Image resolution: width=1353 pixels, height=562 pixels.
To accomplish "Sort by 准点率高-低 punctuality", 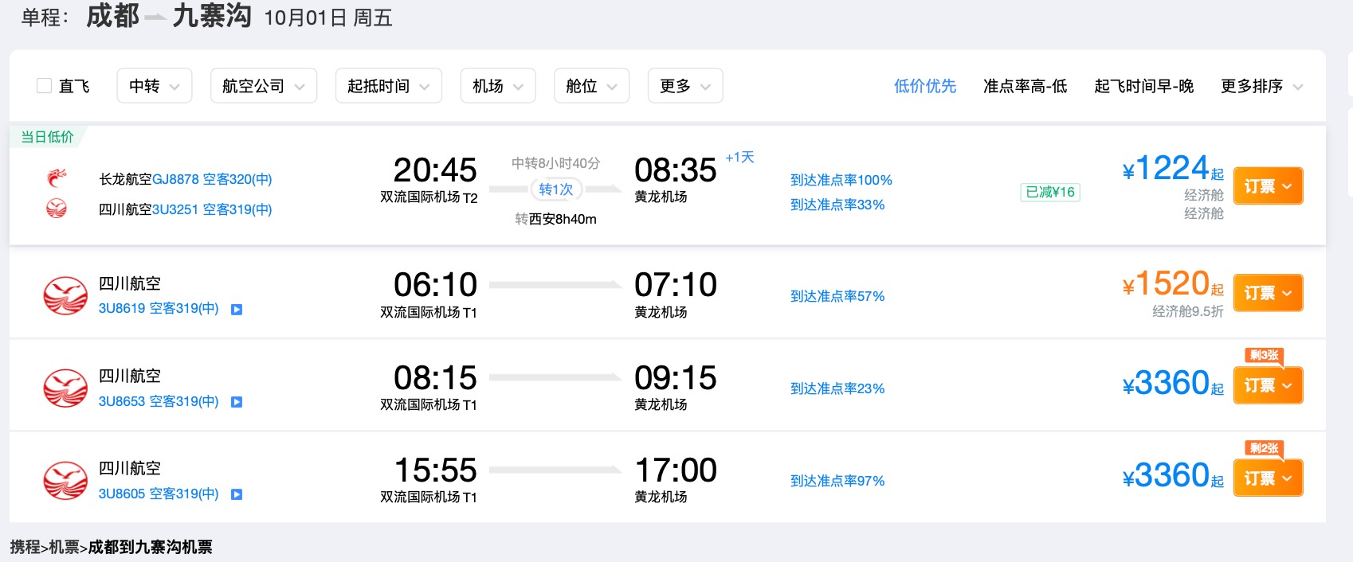I will coord(1025,86).
